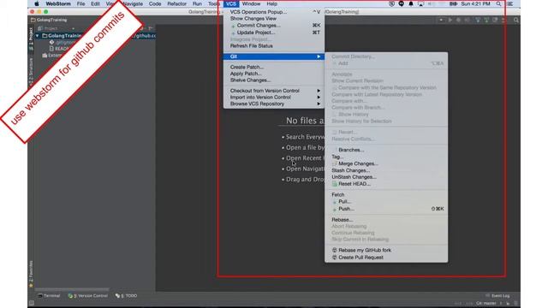The image size is (548, 308).
Task: Open the Terminal tool window
Action: coord(49,296)
